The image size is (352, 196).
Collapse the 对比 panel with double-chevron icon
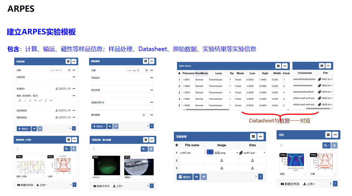coord(335,146)
